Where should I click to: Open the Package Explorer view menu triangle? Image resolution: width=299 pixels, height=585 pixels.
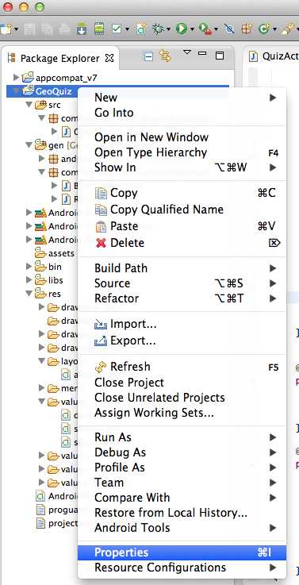pyautogui.click(x=187, y=52)
